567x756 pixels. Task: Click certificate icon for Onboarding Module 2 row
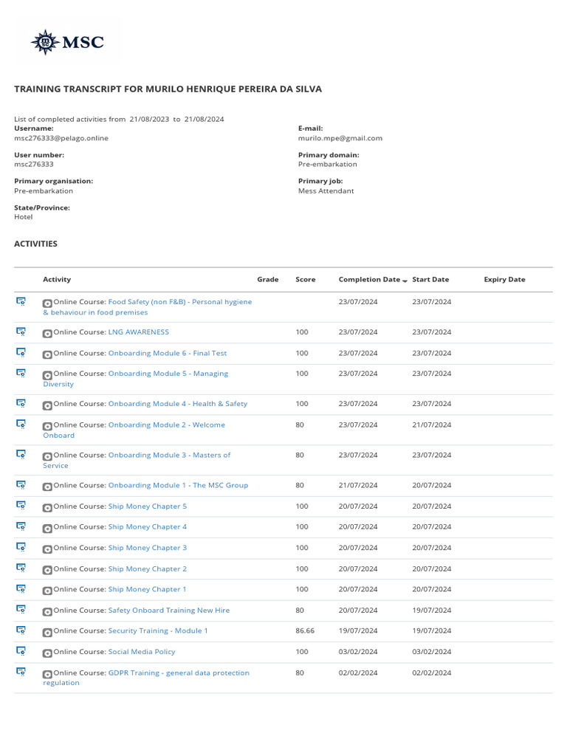point(21,424)
